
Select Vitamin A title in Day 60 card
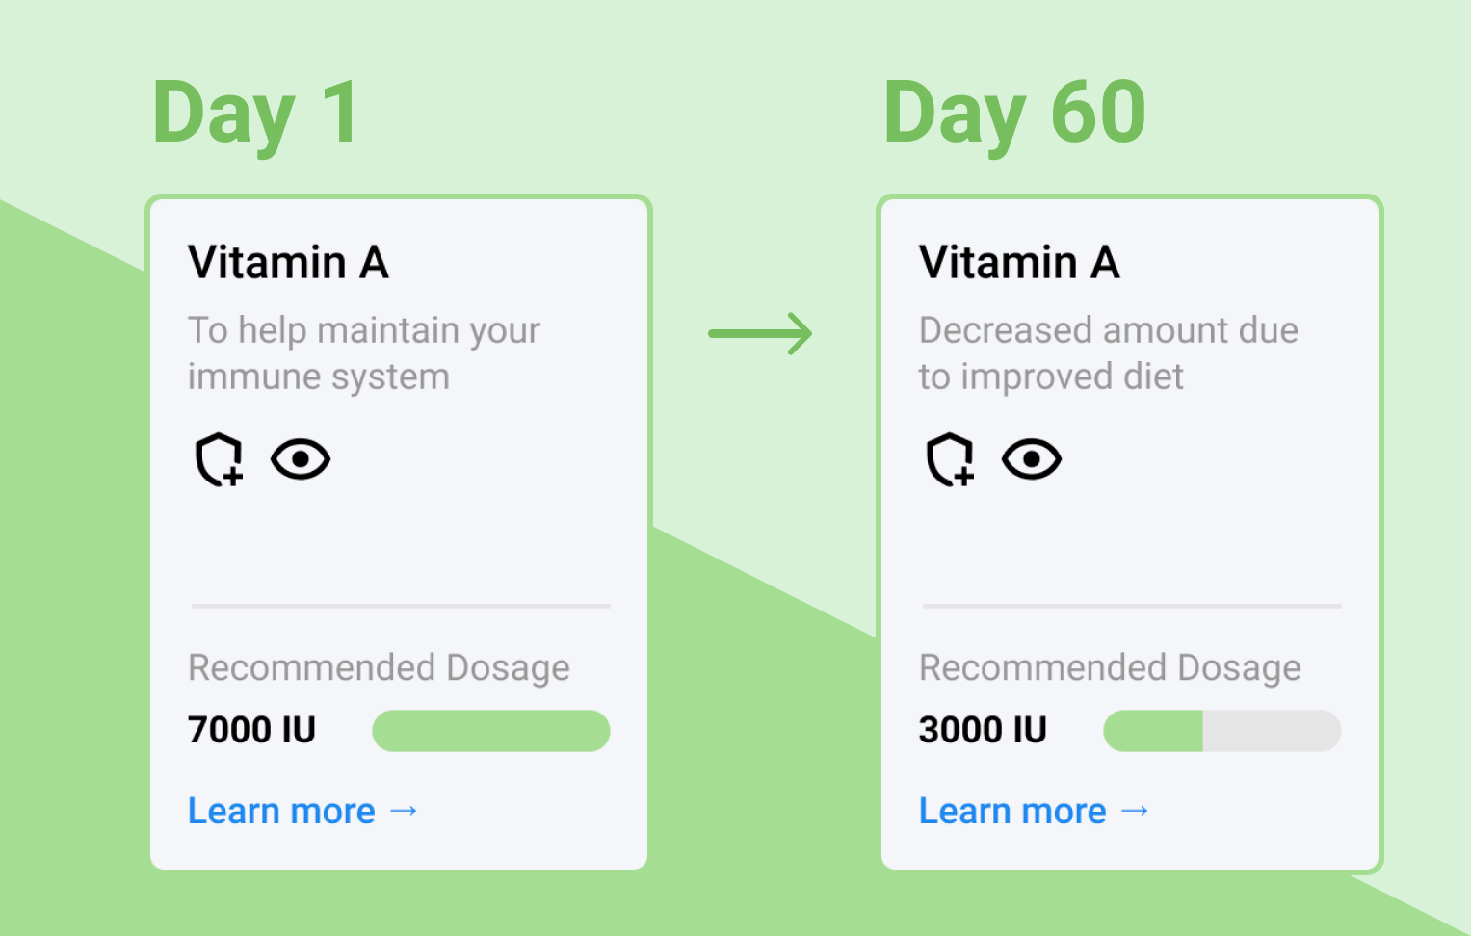[x=1019, y=262]
